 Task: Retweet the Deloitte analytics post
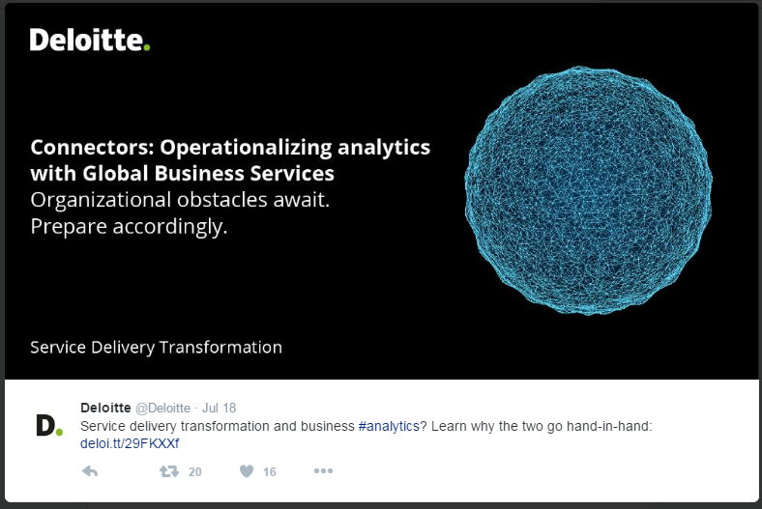169,471
